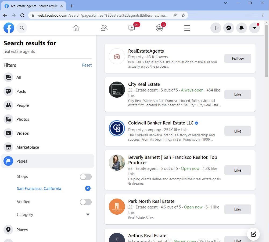
Task: Open Beverly Barnett San Francisco Realtor title
Action: 173,160
